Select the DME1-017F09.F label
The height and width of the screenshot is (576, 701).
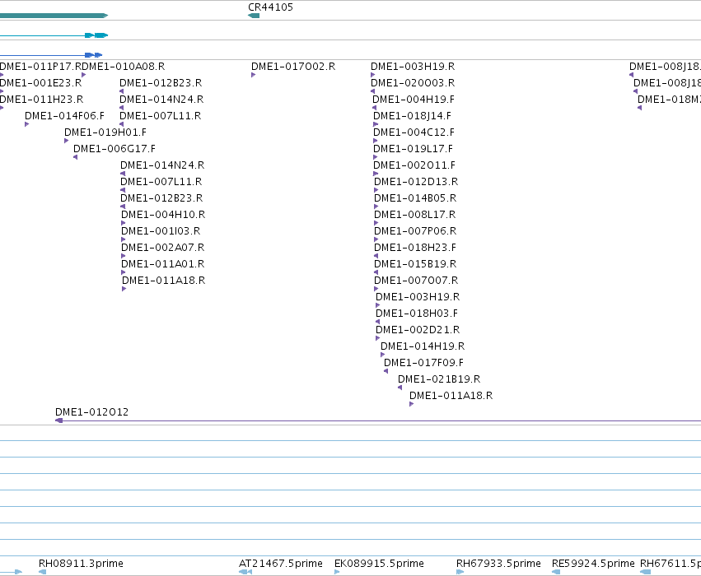pos(424,363)
